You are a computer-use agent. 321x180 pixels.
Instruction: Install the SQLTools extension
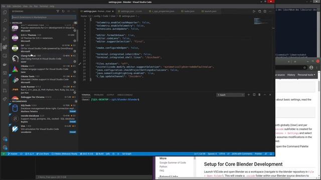(x=73, y=111)
